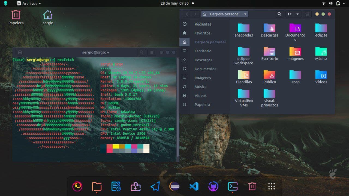This screenshot has height=196, width=349.
Task: Open the Papelera desktop icon
Action: (x=16, y=15)
